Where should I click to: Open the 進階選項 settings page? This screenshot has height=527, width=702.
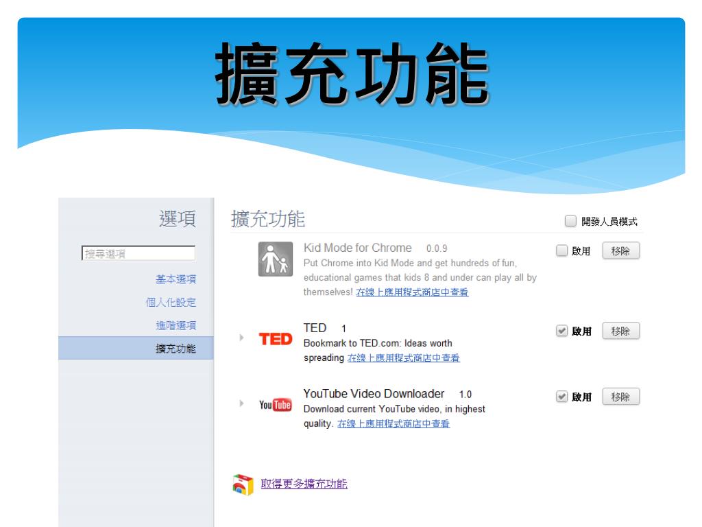tap(175, 325)
